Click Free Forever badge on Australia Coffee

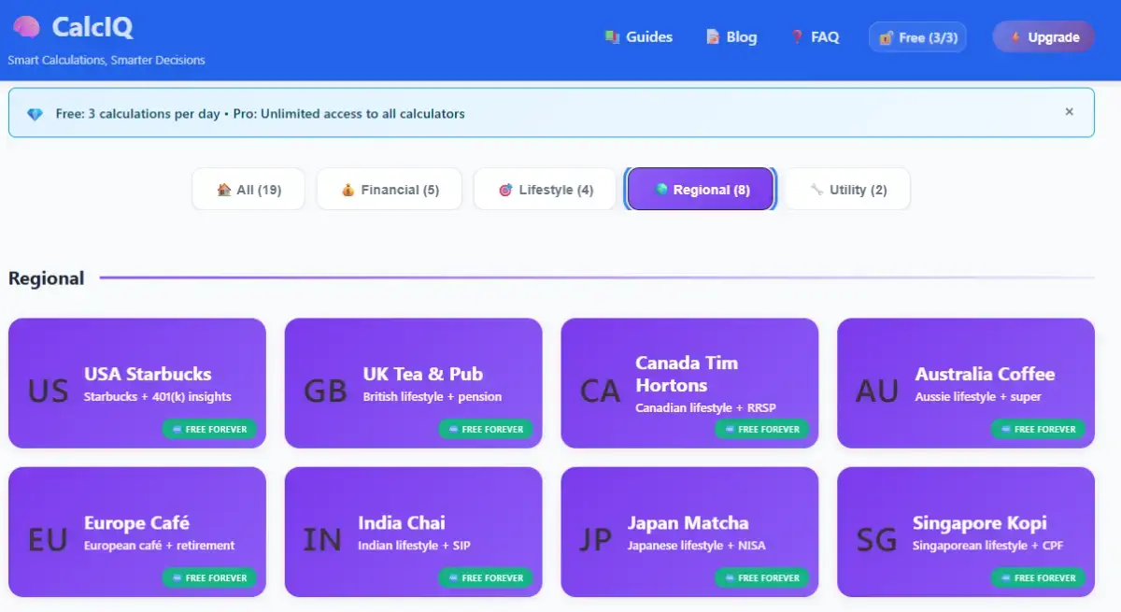tap(1039, 429)
